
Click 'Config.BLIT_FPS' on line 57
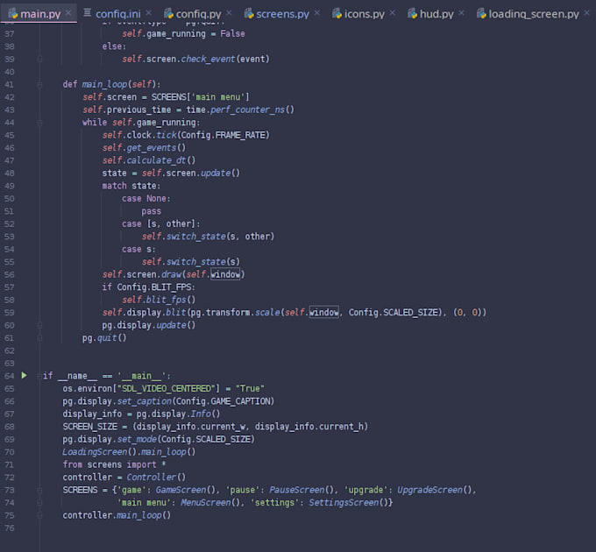tap(153, 287)
